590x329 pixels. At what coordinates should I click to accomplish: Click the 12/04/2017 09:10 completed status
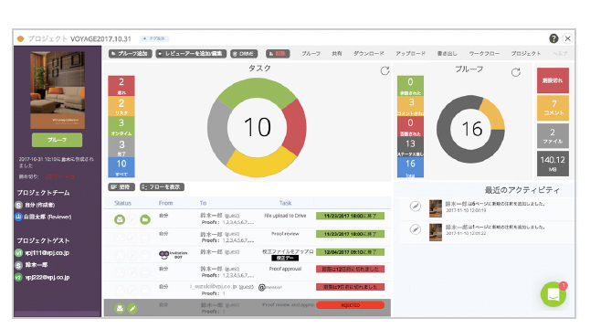pos(351,252)
